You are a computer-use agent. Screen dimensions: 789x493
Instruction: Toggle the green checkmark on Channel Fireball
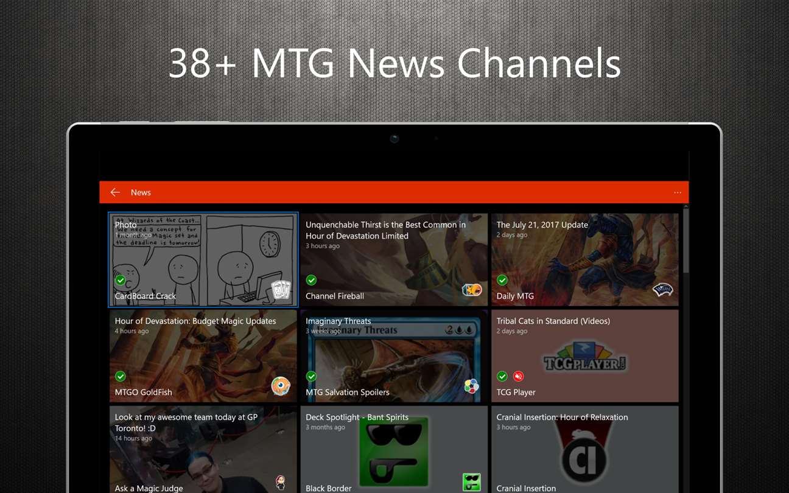tap(311, 280)
